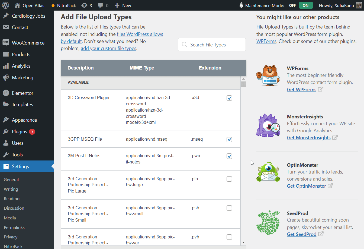Image resolution: width=364 pixels, height=249 pixels.
Task: Enable the .psb Pic Small checkbox
Action: pyautogui.click(x=229, y=208)
